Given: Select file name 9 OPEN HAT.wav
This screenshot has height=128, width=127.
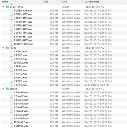Looking at the screenshot, I should 23,40.
